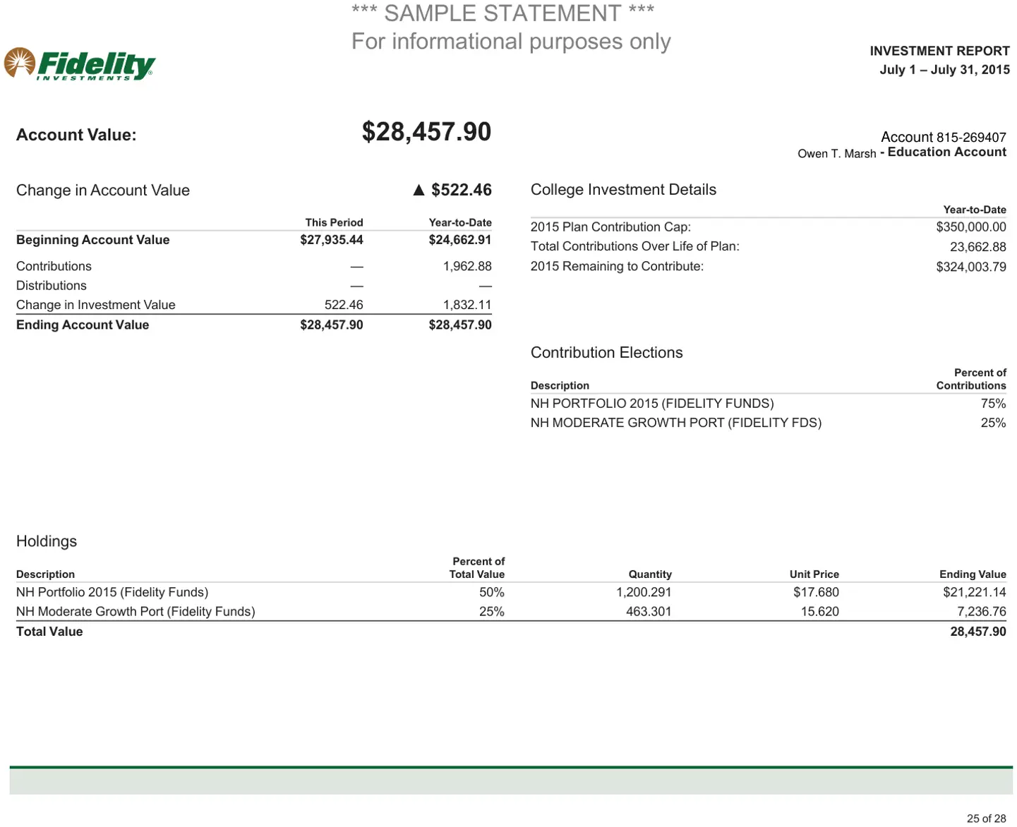The height and width of the screenshot is (827, 1017).
Task: Select the "This Period" column header
Action: (x=334, y=222)
